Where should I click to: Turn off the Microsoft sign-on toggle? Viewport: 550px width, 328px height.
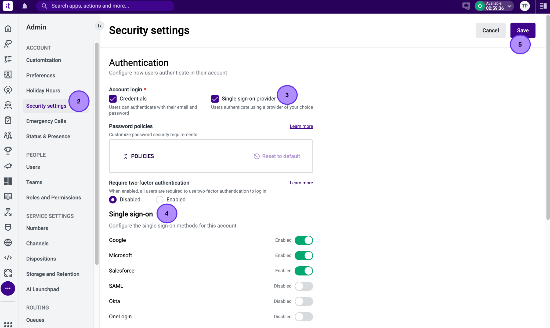click(x=304, y=256)
